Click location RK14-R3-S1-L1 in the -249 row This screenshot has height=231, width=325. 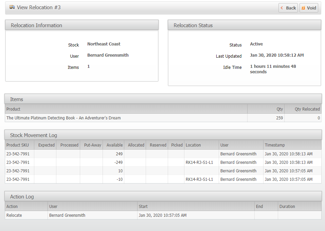point(199,162)
